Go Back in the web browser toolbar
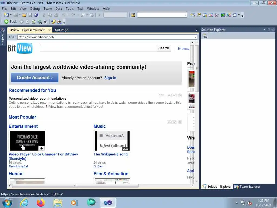The width and height of the screenshot is (277, 208). [x=11, y=22]
